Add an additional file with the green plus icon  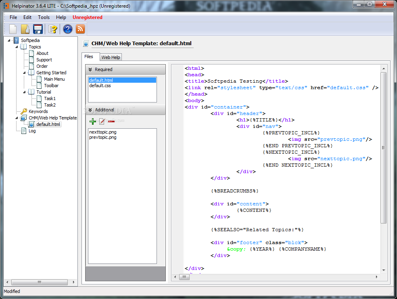[93, 121]
